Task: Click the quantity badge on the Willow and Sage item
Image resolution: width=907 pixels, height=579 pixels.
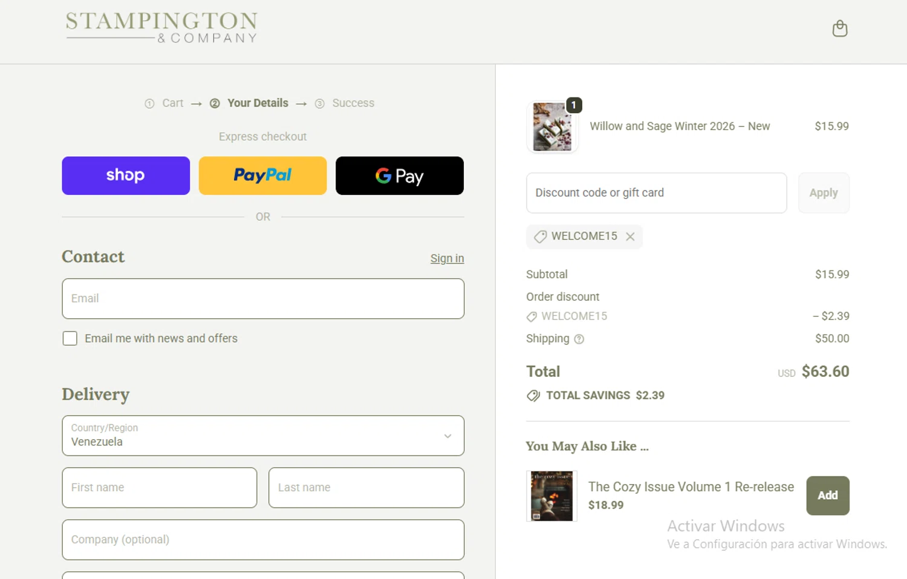Action: pos(574,105)
